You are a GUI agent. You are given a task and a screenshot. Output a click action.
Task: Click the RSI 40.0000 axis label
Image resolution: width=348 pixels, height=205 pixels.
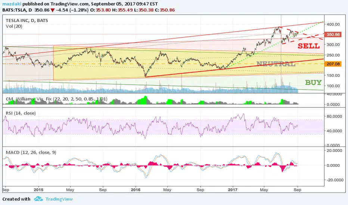click(334, 131)
